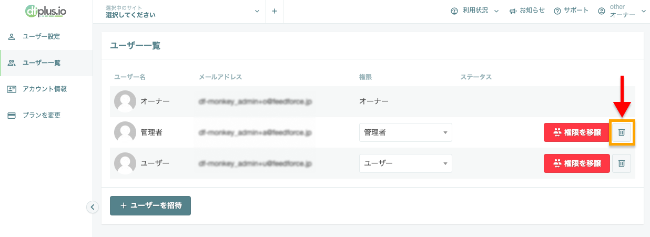Click the 権限 column header
The image size is (650, 237).
[365, 77]
